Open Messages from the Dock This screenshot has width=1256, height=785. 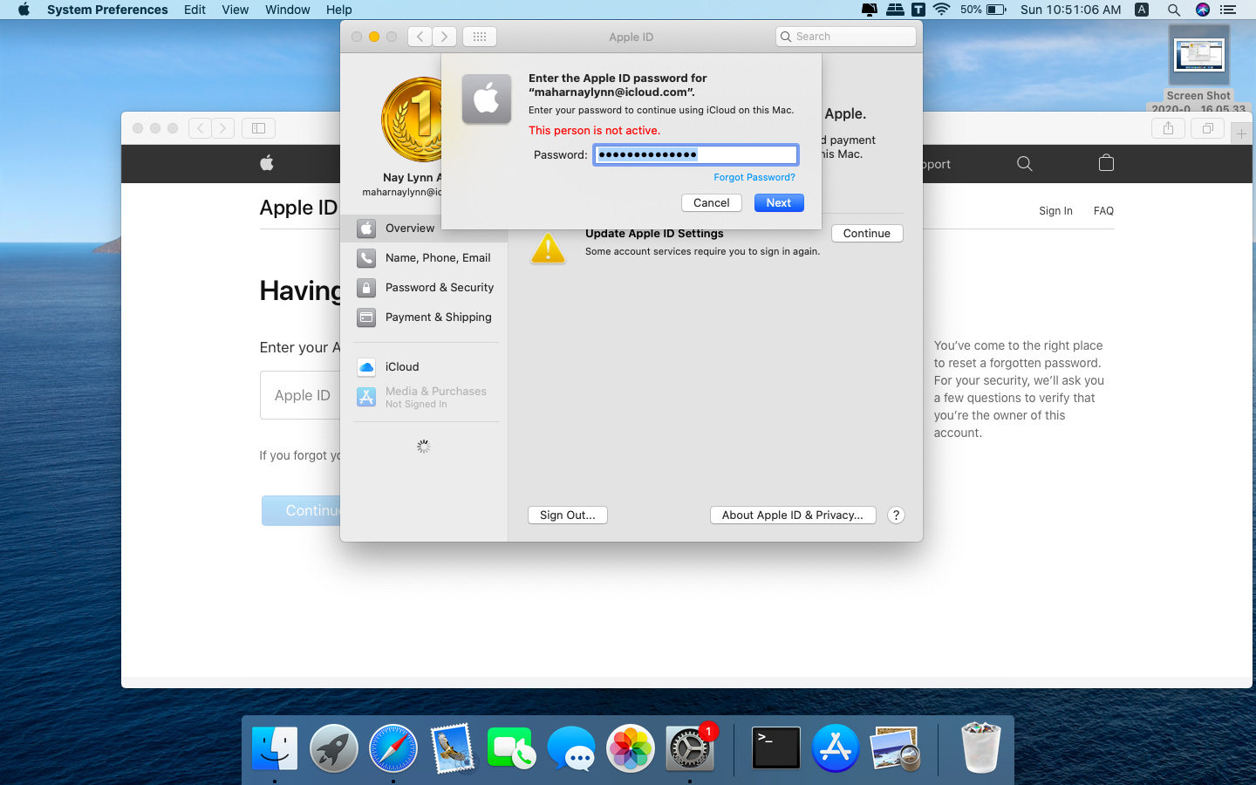[x=570, y=748]
